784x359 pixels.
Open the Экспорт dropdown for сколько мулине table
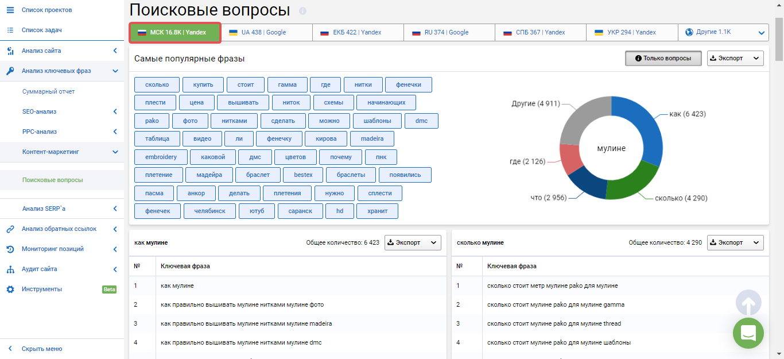click(735, 242)
